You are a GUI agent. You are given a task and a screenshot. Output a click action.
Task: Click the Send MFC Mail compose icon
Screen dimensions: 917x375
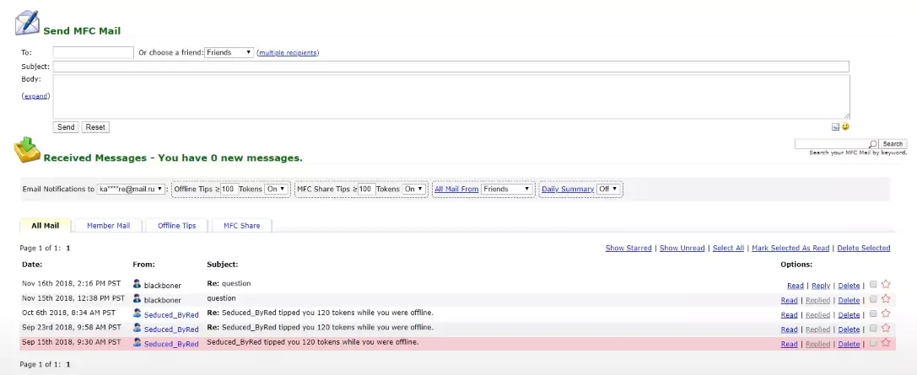pyautogui.click(x=27, y=22)
